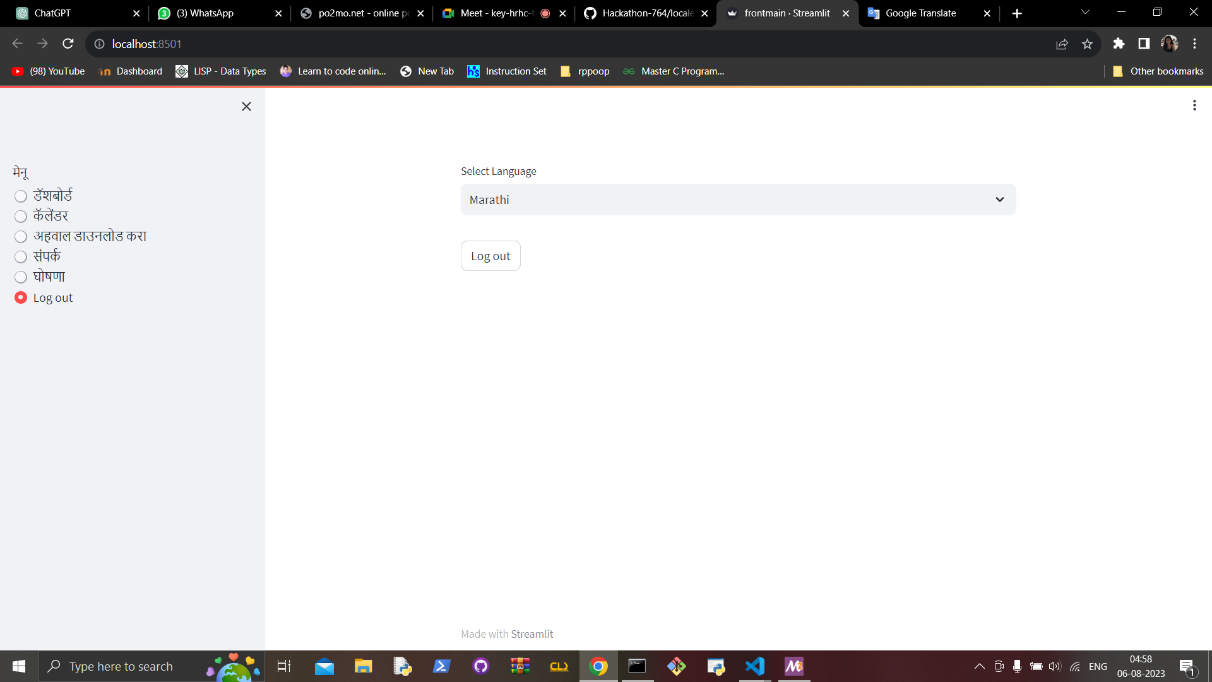1212x682 pixels.
Task: Click the share page icon in address bar
Action: click(x=1062, y=44)
